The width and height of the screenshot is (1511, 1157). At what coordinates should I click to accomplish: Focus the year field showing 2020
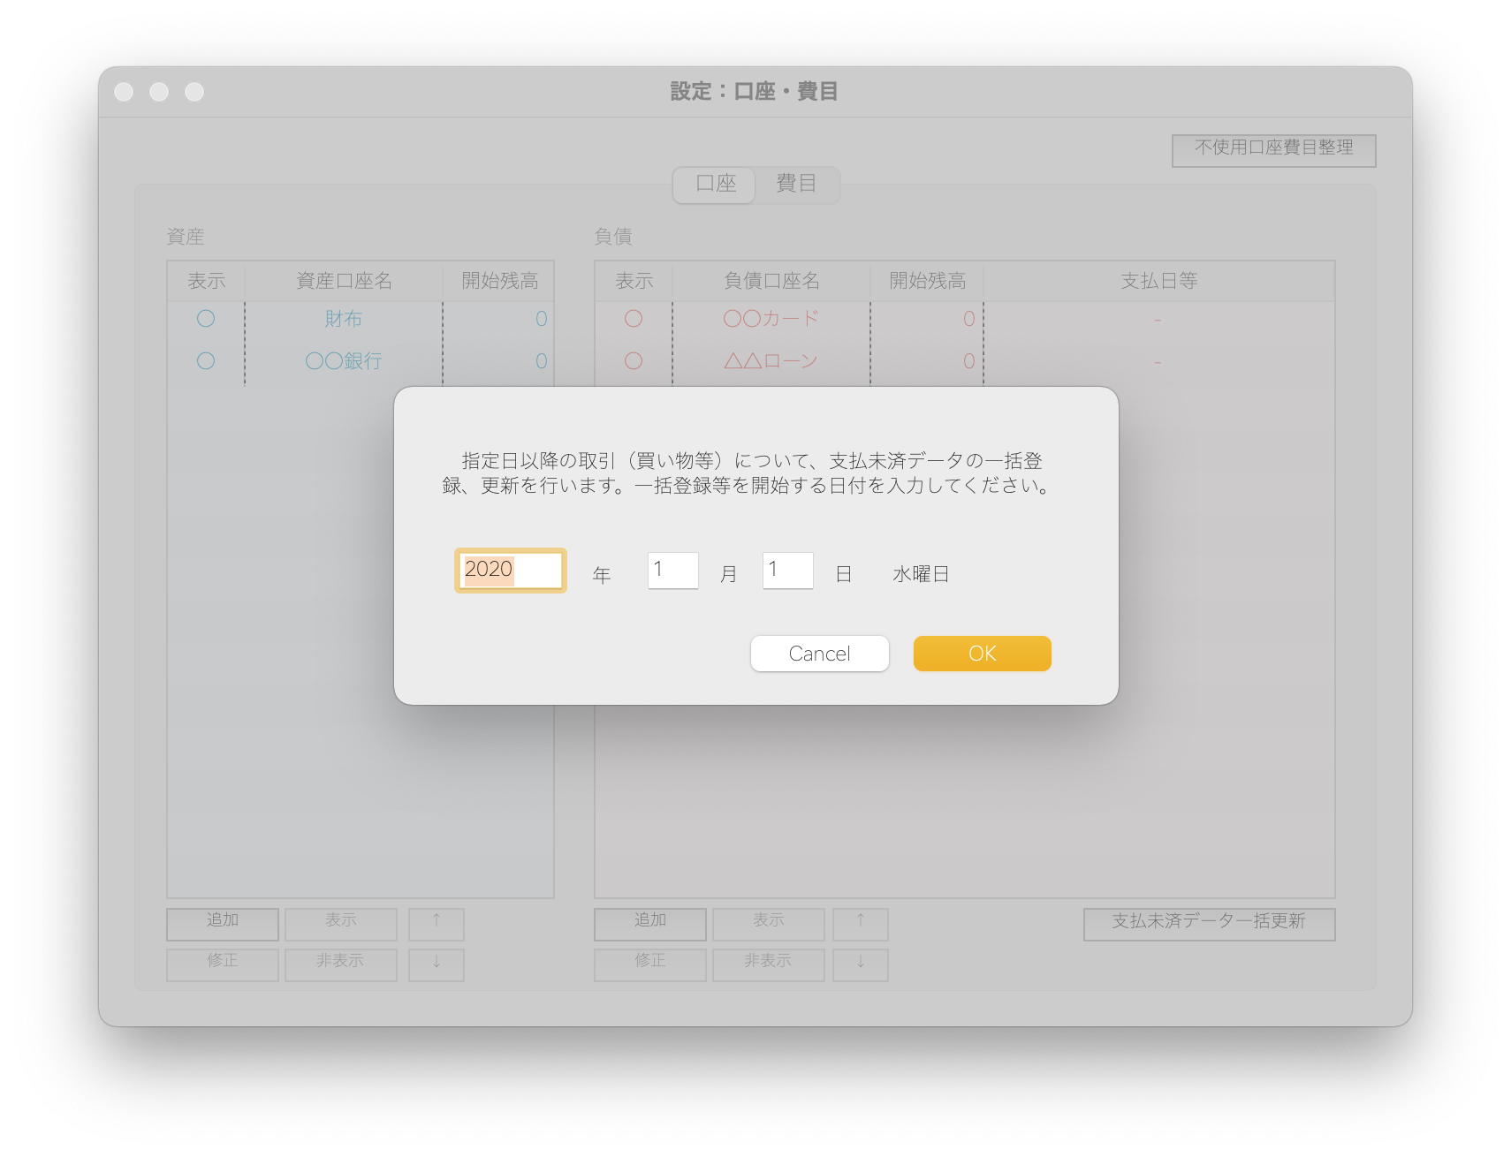[x=511, y=571]
